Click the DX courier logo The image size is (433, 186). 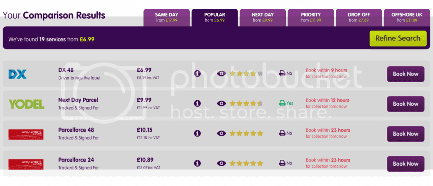point(18,74)
